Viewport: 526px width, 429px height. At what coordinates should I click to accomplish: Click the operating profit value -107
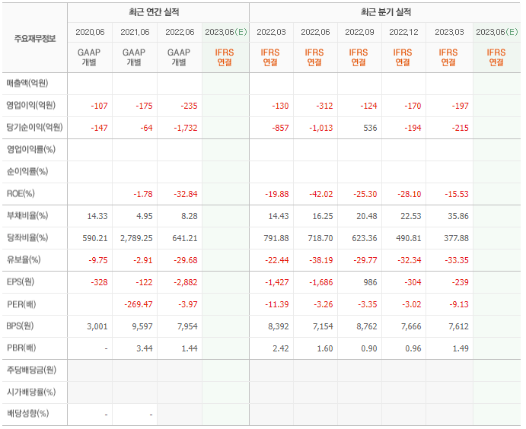[x=99, y=106]
